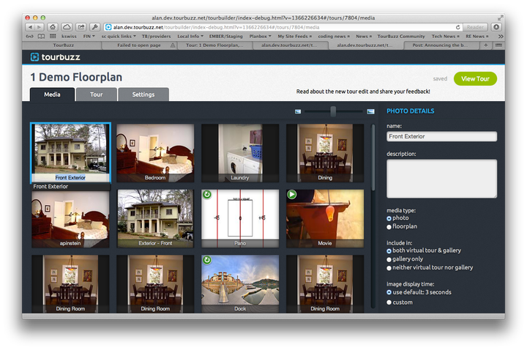Open the EMBER/Staging bookmark

coord(226,36)
